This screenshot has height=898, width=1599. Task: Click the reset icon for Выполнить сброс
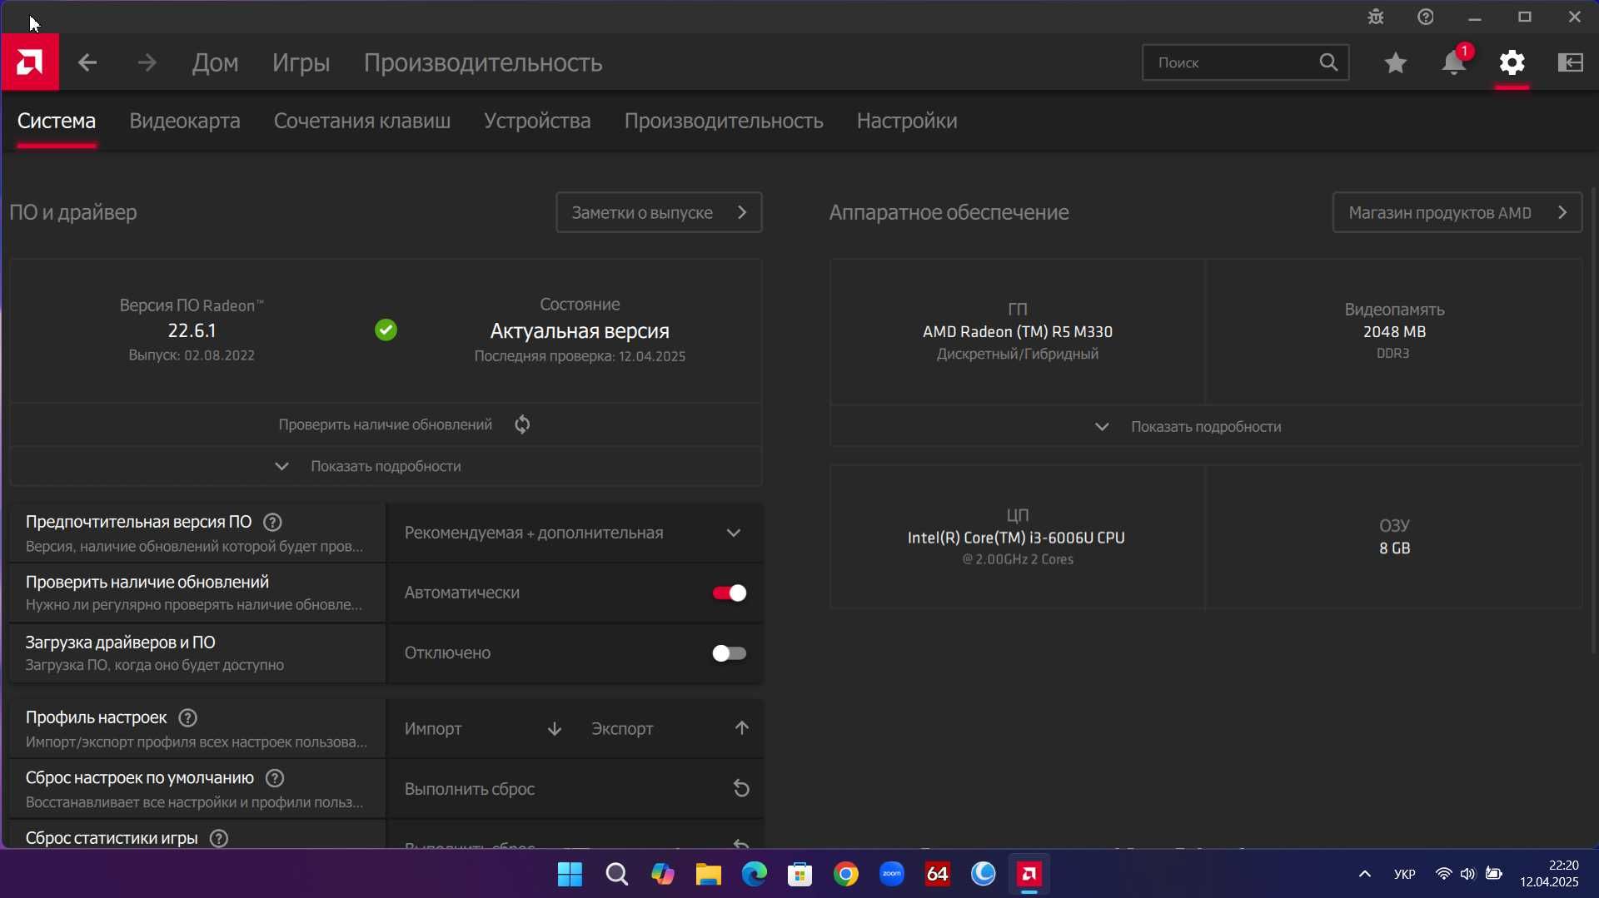pos(741,788)
